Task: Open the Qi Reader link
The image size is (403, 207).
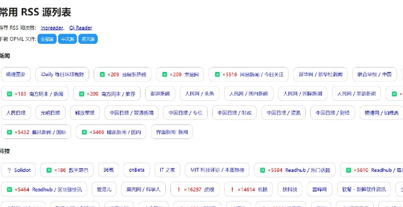Action: (x=81, y=28)
